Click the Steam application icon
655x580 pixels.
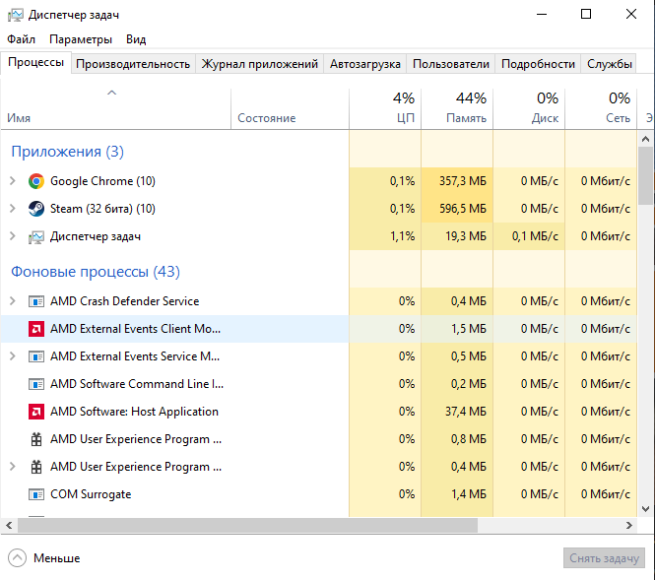pyautogui.click(x=36, y=209)
